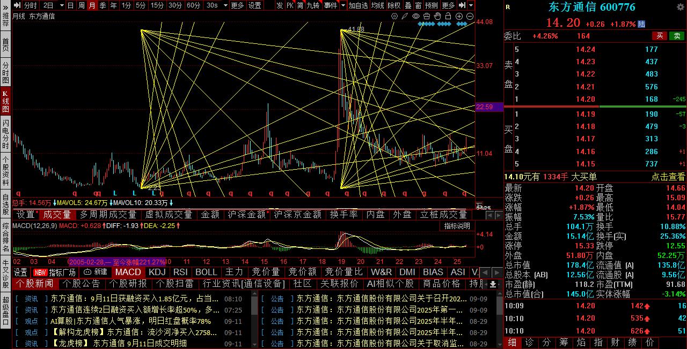Select the 月 monthly period button
This screenshot has width=687, height=349.
(x=92, y=5)
